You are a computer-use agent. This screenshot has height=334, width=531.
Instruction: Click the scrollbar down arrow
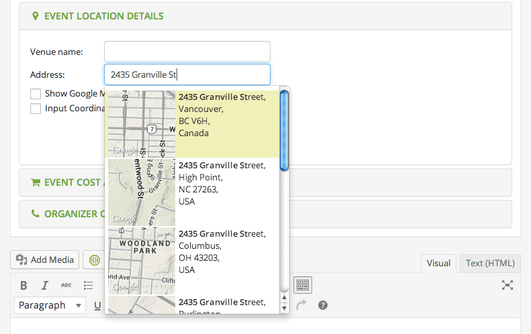coord(284,309)
